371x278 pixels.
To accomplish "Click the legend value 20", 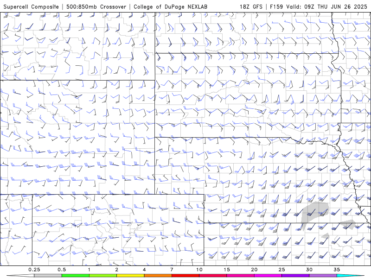I will 254,270.
